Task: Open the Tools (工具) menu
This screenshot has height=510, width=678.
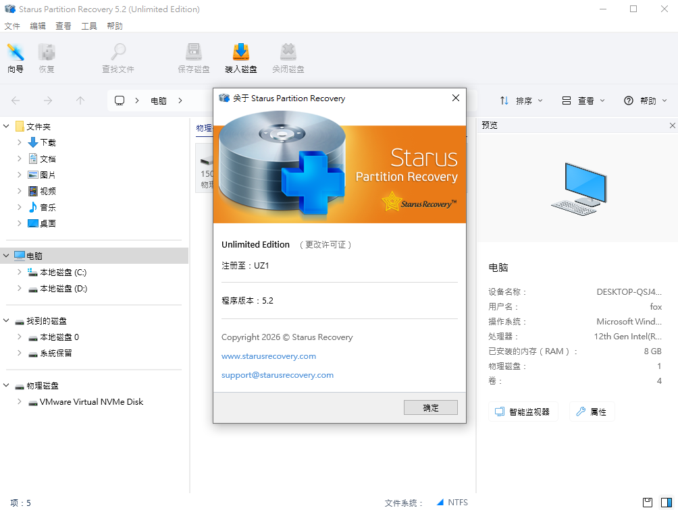Action: click(89, 26)
